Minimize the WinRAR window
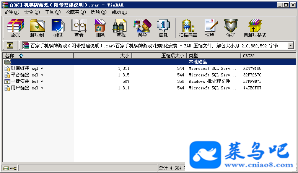The image size is (298, 173). point(279,5)
